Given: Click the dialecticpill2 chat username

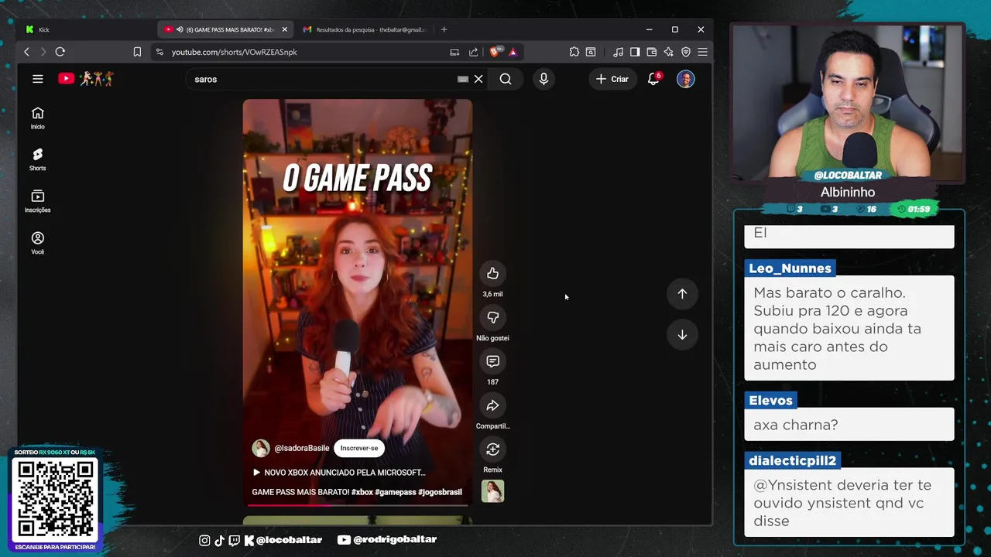Looking at the screenshot, I should (792, 460).
